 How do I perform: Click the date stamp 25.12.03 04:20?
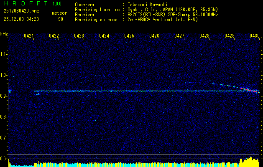tap(21, 19)
